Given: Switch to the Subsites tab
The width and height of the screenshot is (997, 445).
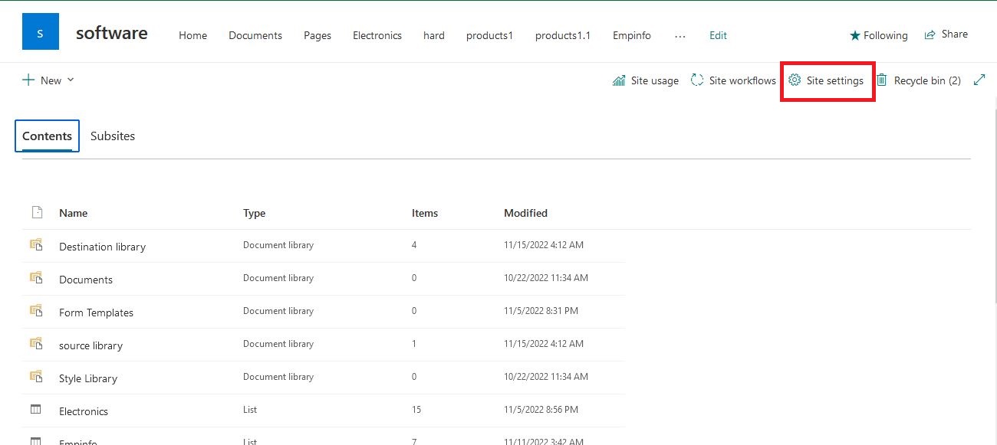Looking at the screenshot, I should pyautogui.click(x=113, y=136).
